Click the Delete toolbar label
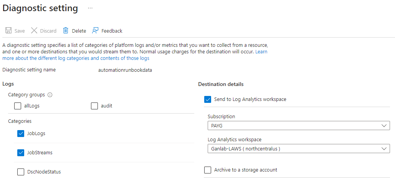Viewport: 395px width, 180px height. [x=79, y=31]
